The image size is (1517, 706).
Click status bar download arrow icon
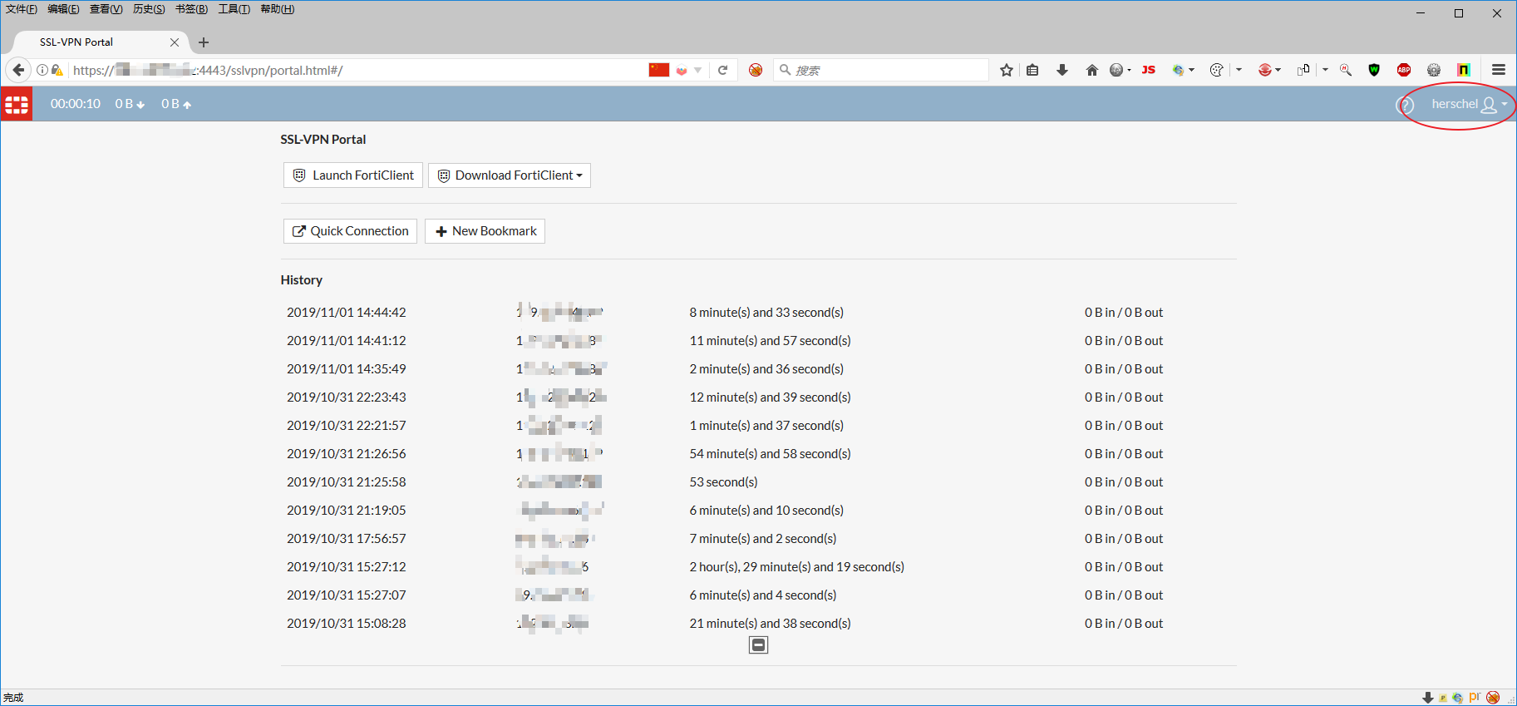(1428, 698)
